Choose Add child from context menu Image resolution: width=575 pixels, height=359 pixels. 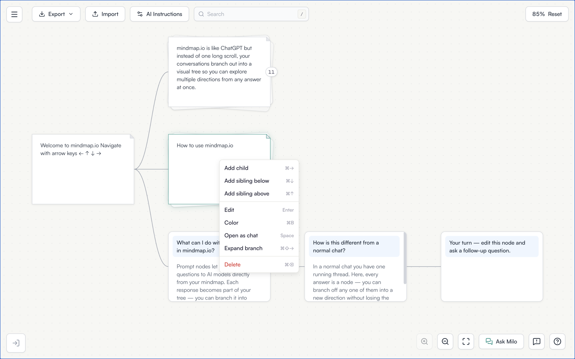point(259,168)
